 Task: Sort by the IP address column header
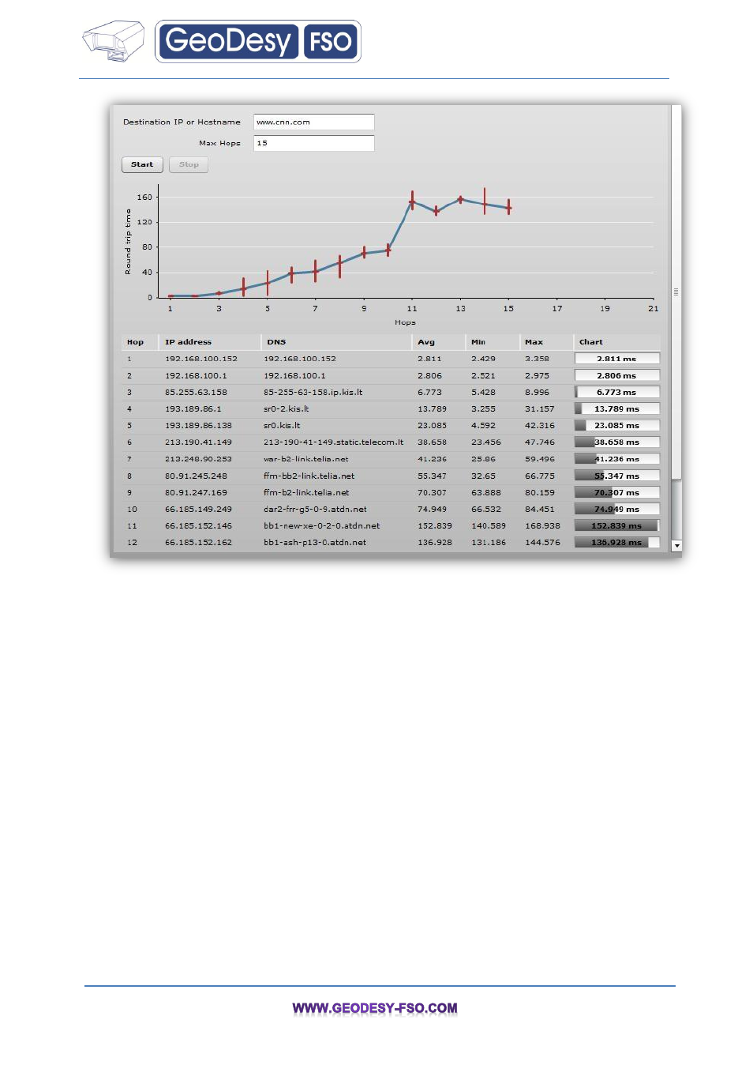coord(188,342)
